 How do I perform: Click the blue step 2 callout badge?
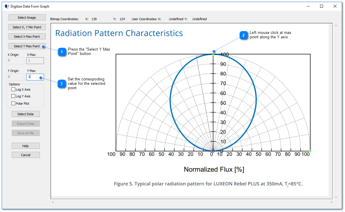pyautogui.click(x=243, y=36)
